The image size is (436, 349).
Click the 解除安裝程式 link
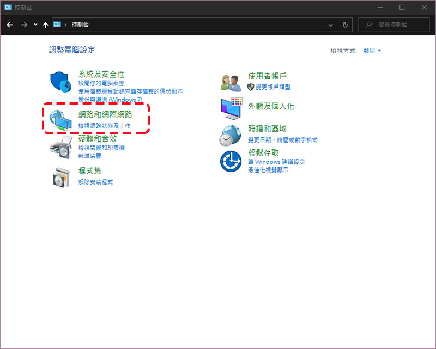click(x=96, y=182)
